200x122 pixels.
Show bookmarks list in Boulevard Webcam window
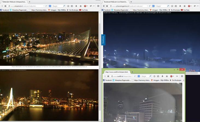tap(176, 6)
